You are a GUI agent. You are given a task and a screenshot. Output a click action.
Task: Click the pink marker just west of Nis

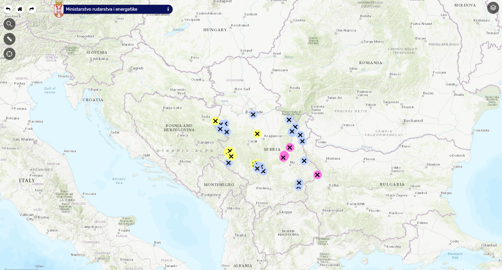click(283, 157)
